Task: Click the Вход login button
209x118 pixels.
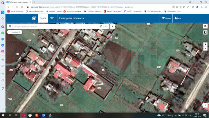Action: coord(177,18)
